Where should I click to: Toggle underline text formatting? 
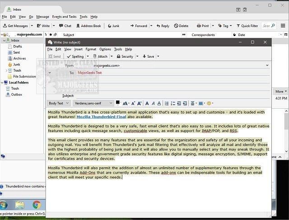159,104
